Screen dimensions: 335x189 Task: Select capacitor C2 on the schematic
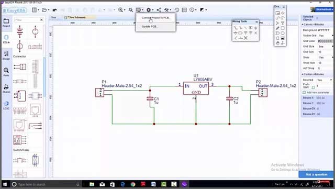[229, 98]
